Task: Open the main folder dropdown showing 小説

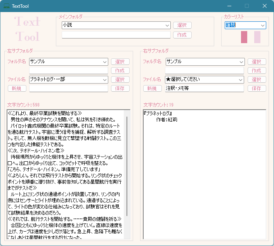Action: tap(116, 25)
